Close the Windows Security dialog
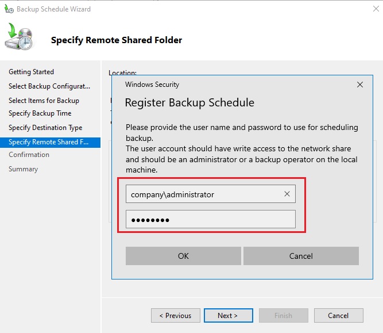 click(x=360, y=85)
